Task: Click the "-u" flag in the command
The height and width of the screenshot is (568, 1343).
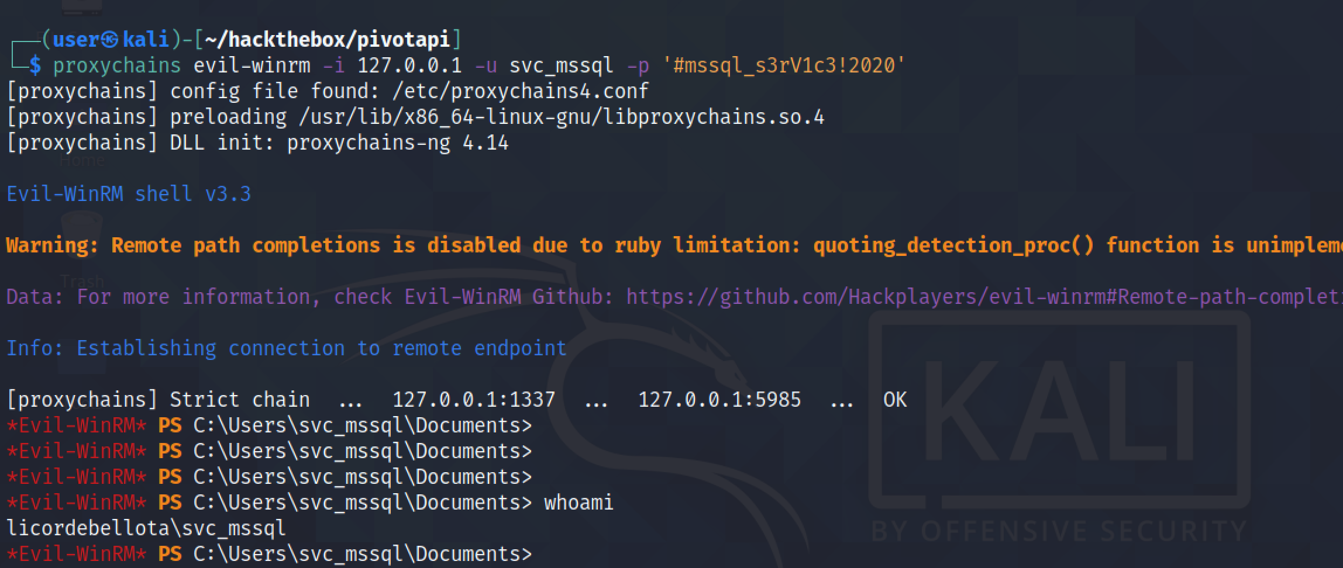Action: click(485, 65)
